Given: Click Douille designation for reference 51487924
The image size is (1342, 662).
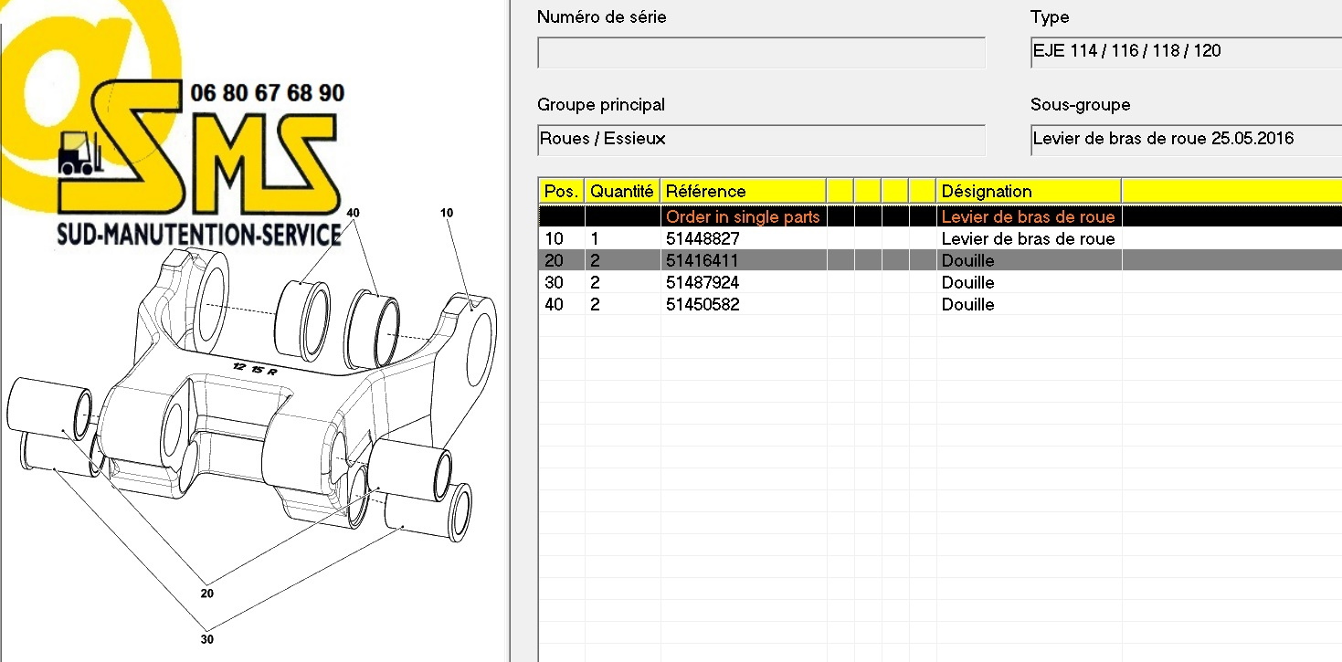Looking at the screenshot, I should coord(967,282).
